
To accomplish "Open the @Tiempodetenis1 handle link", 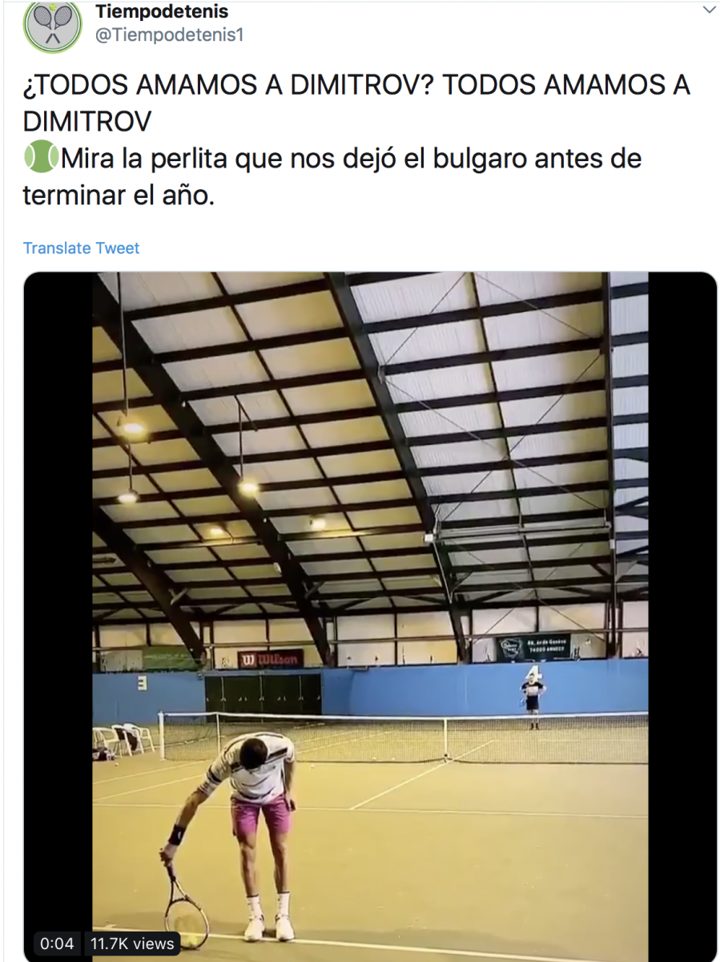I will (x=169, y=34).
